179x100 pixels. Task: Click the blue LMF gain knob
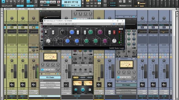tap(72, 32)
